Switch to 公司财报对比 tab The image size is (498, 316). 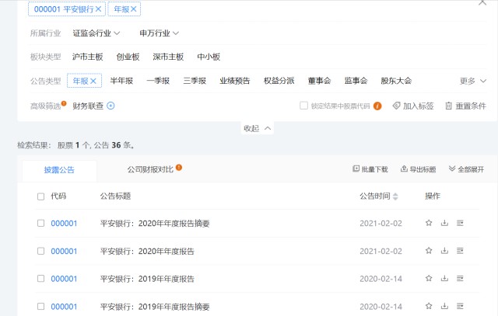150,168
